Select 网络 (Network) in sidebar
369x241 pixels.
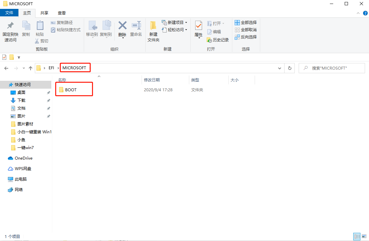tap(19, 190)
